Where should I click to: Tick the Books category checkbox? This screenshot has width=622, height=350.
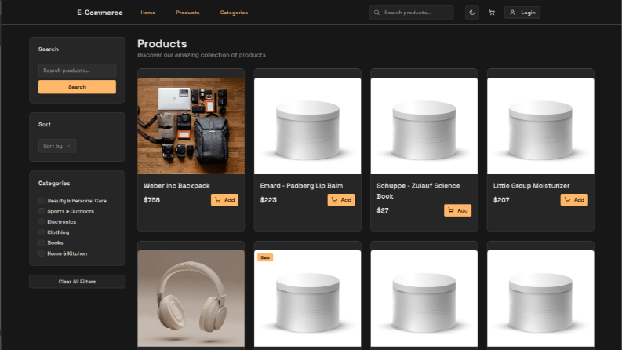point(42,242)
